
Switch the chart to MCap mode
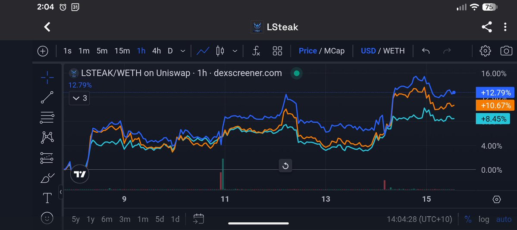point(334,51)
